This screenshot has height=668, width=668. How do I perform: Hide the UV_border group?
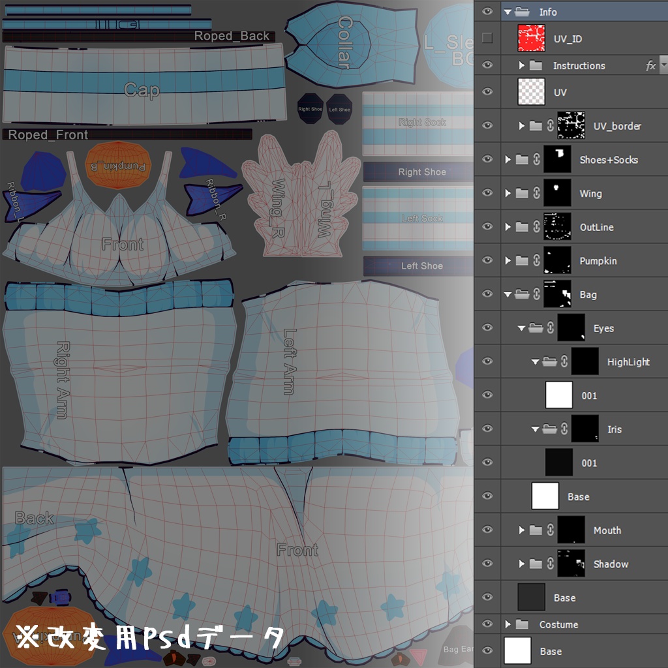487,125
